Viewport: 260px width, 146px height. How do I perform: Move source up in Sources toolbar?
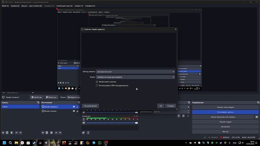pyautogui.click(x=56, y=133)
